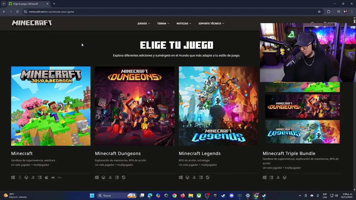Open File Explorer from the taskbar

pos(191,196)
